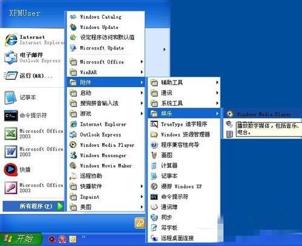Click the 开始 start button

(21, 239)
